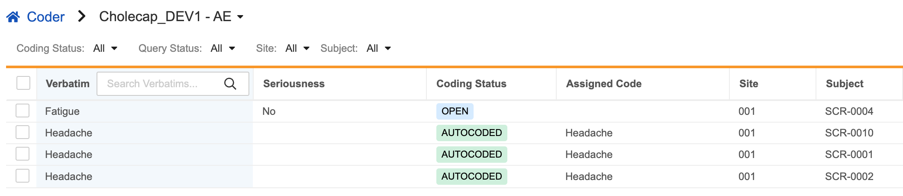
Task: Open the Query Status filter dropdown
Action: click(x=223, y=48)
